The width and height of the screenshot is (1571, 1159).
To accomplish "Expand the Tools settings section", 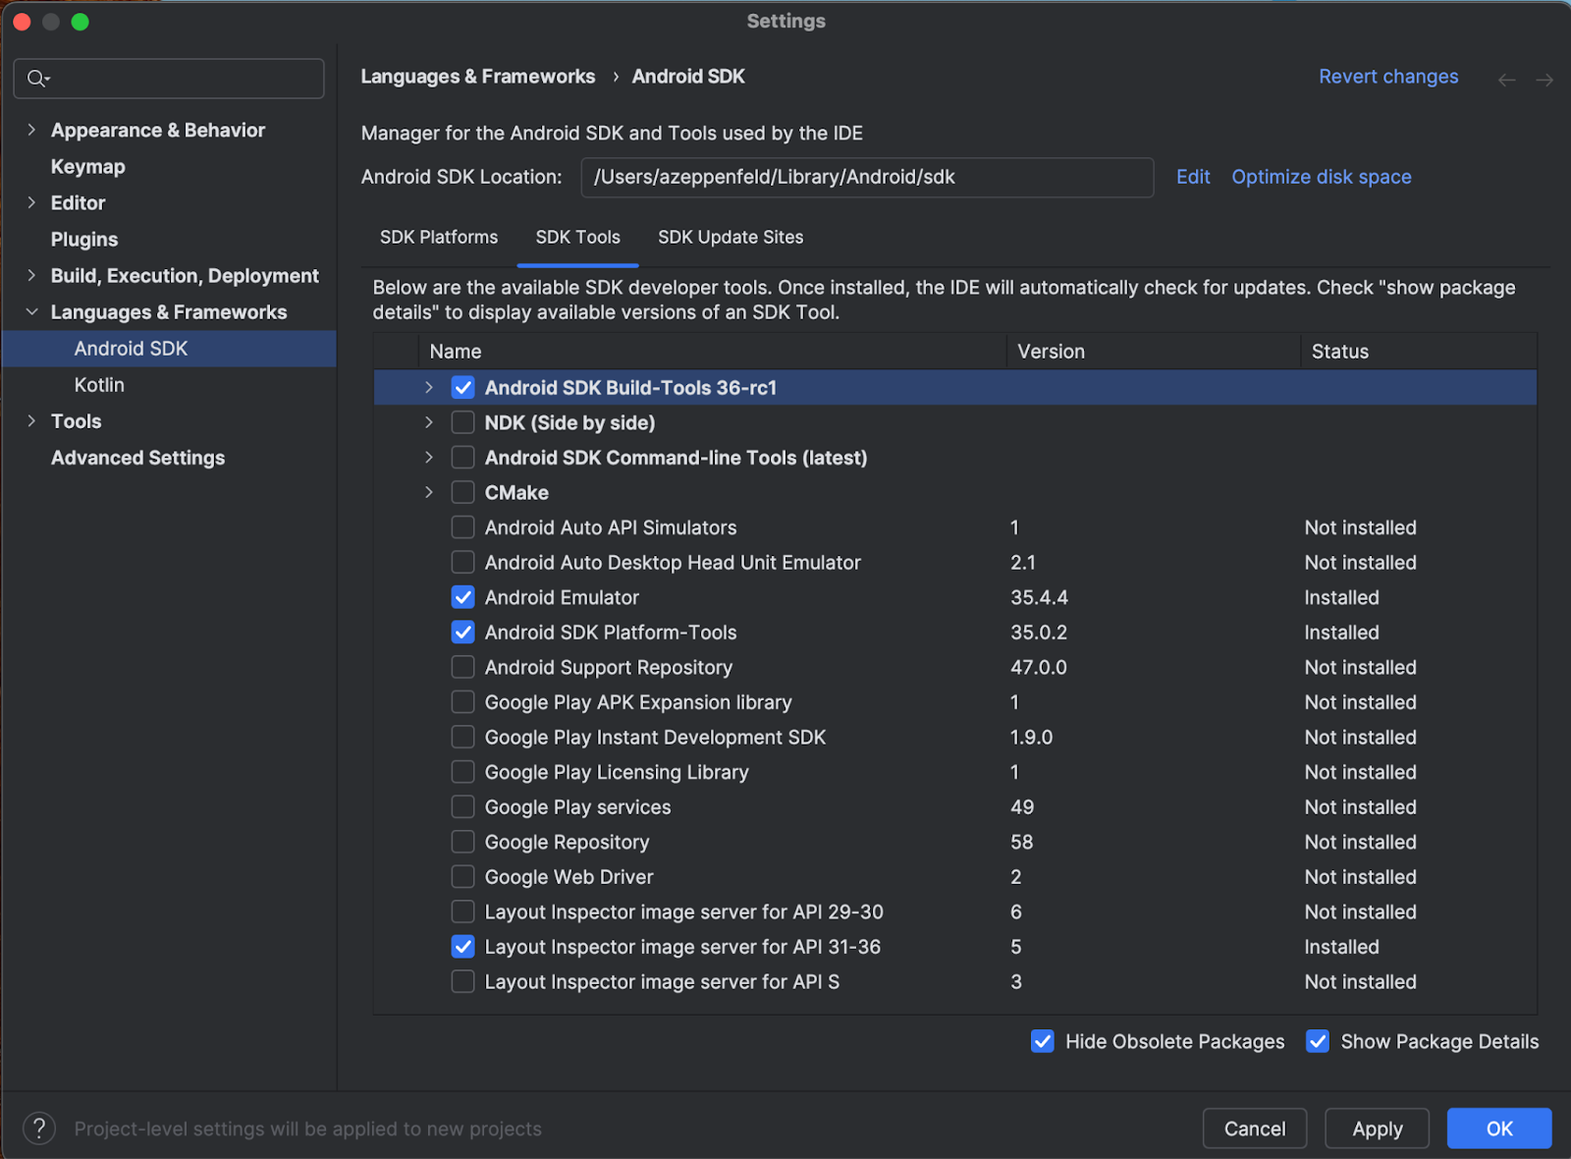I will coord(30,420).
